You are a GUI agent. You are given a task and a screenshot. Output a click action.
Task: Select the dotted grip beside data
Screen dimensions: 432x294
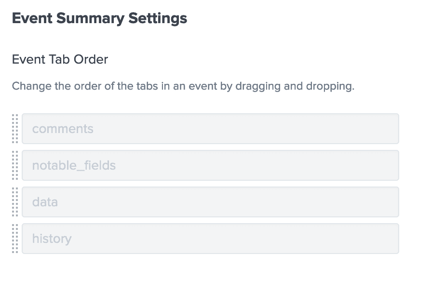(15, 202)
